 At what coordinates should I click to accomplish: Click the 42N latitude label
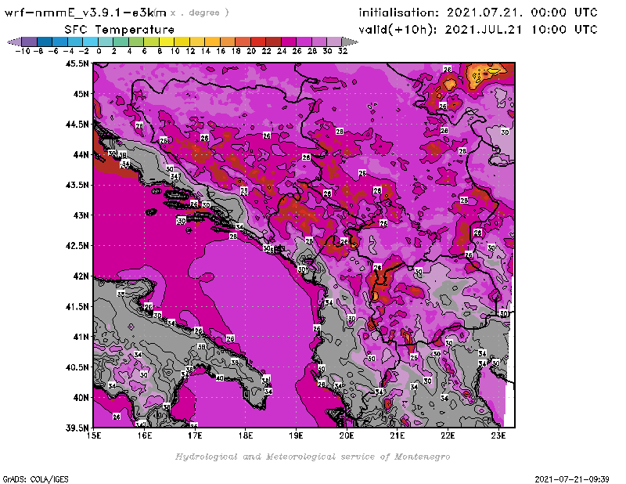[81, 276]
